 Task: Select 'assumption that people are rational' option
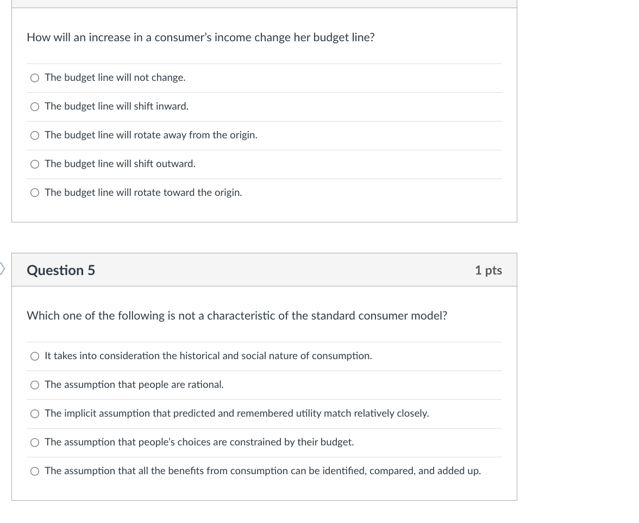[x=35, y=385]
